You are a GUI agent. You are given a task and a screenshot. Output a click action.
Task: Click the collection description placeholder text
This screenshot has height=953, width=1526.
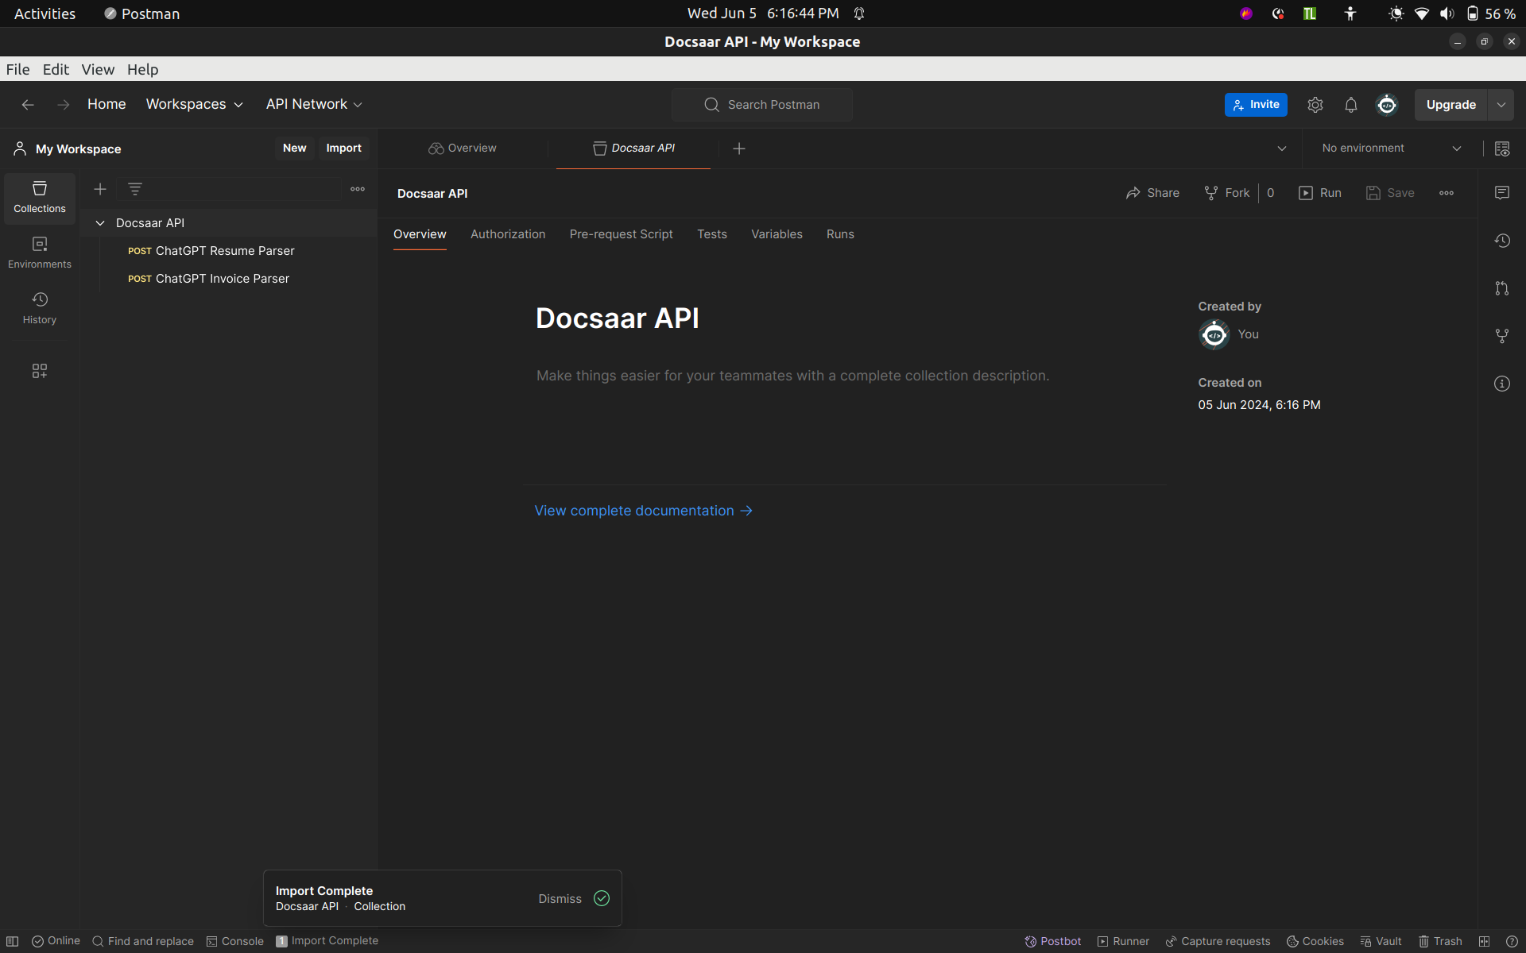tap(792, 376)
